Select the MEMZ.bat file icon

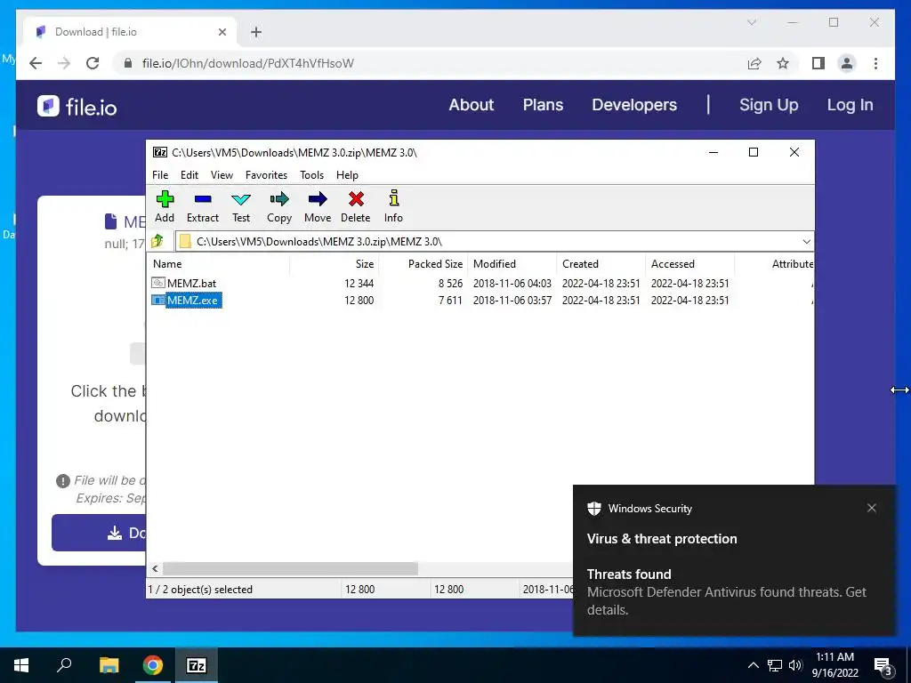(158, 283)
